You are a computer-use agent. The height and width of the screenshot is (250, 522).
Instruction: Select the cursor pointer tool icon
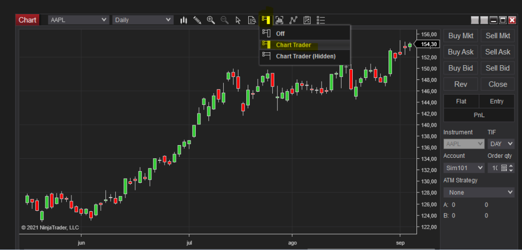click(238, 20)
